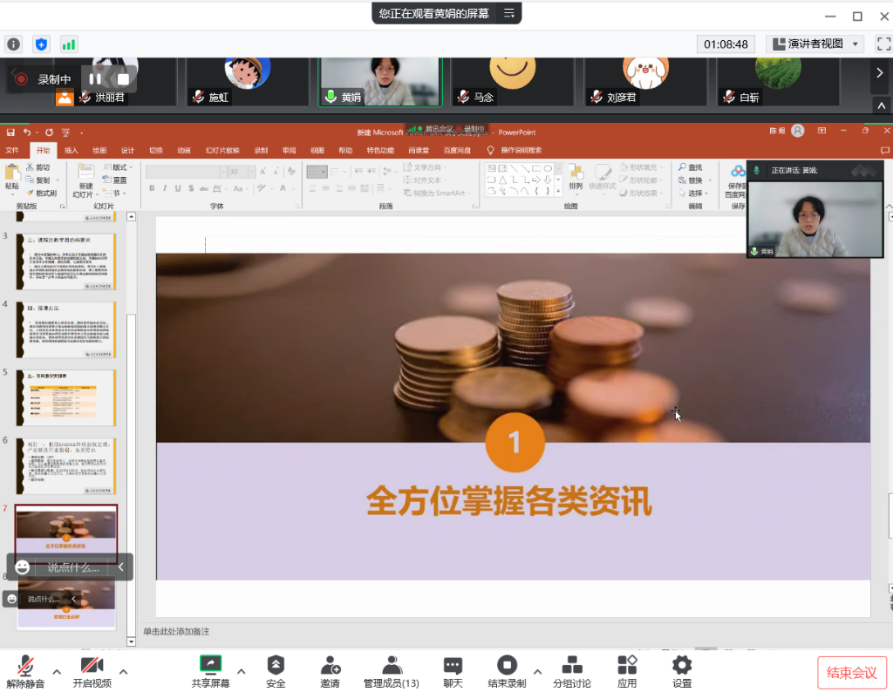The image size is (893, 692).
Task: Stop recording with the square button
Action: click(123, 79)
